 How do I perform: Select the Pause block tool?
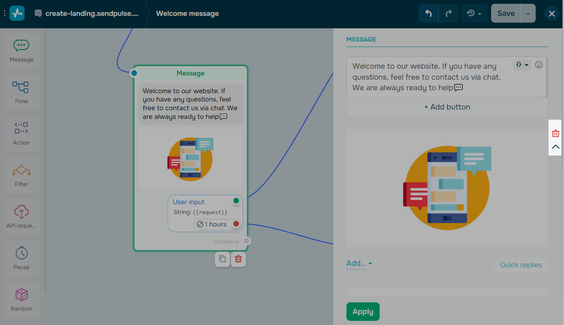(x=22, y=259)
